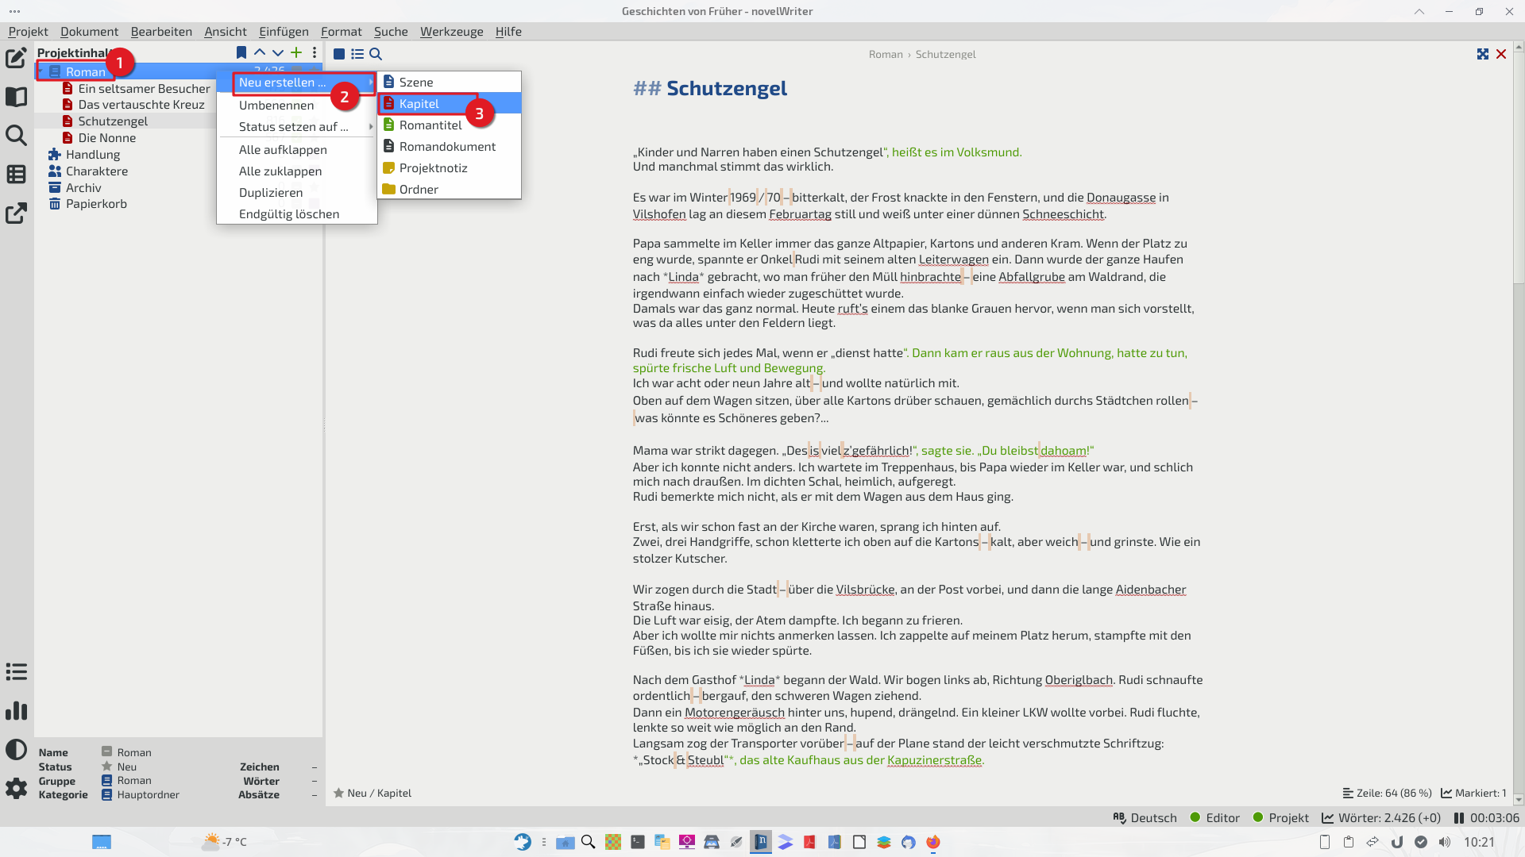
Task: Click the green plus add-item icon
Action: coord(296,53)
